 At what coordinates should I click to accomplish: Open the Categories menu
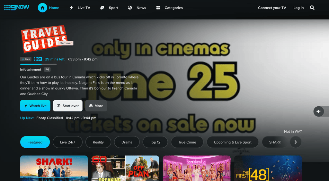(169, 8)
